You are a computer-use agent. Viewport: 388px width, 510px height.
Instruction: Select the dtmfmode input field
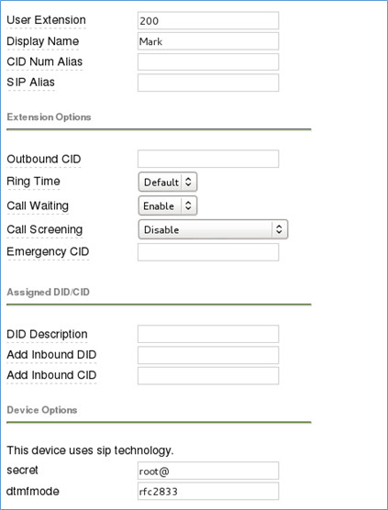pyautogui.click(x=208, y=491)
